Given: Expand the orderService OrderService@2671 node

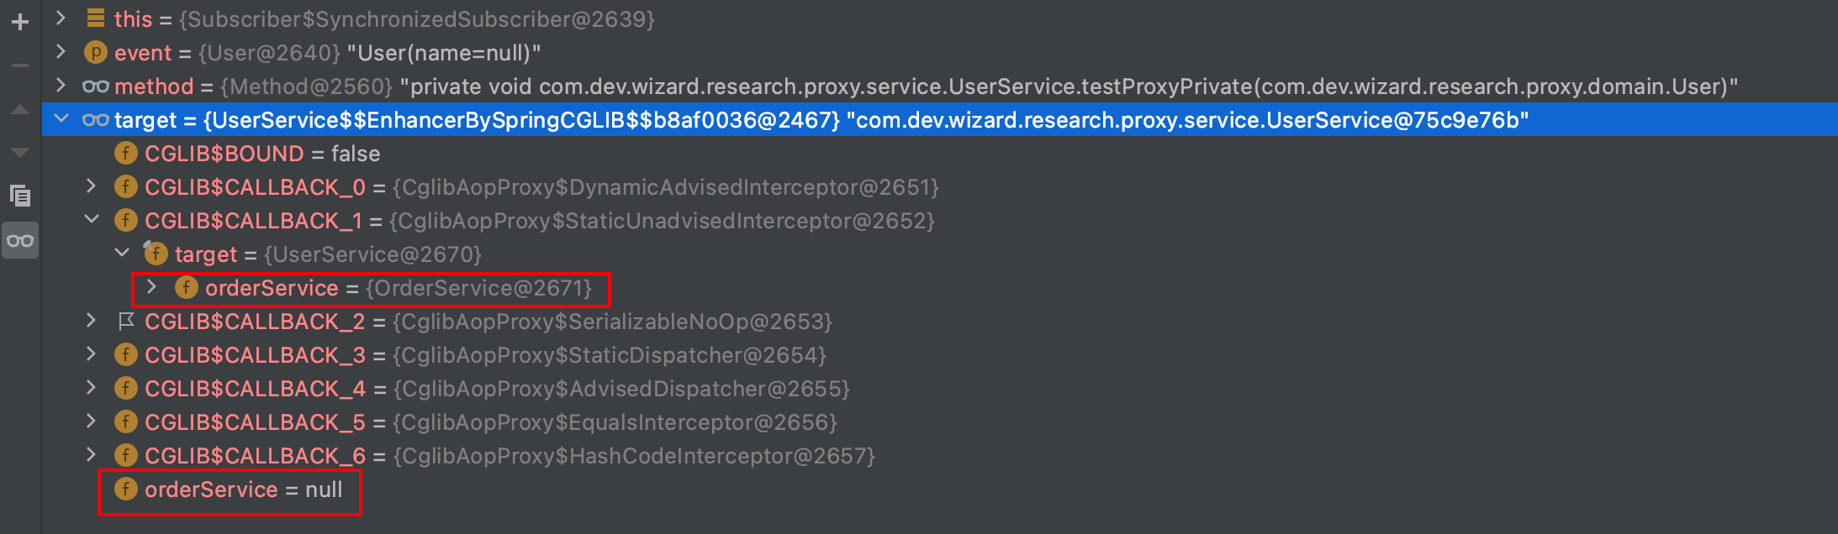Looking at the screenshot, I should [x=151, y=287].
